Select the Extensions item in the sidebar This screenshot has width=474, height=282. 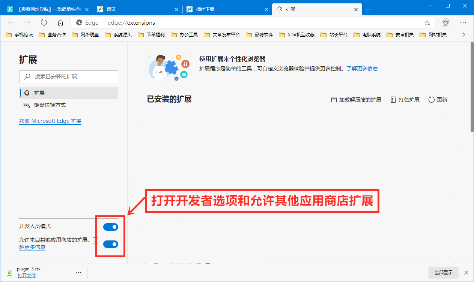[x=38, y=93]
